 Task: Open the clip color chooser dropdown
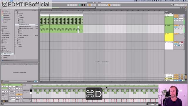(5, 88)
